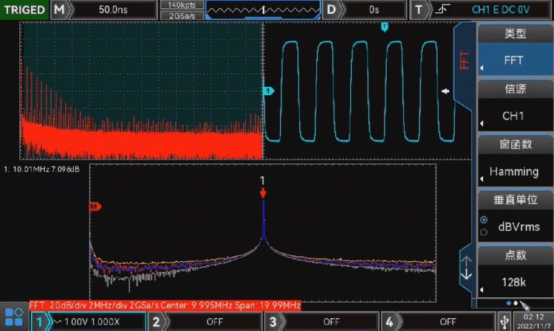Click the USB status icon
Image resolution: width=554 pixels, height=331 pixels.
click(x=504, y=321)
